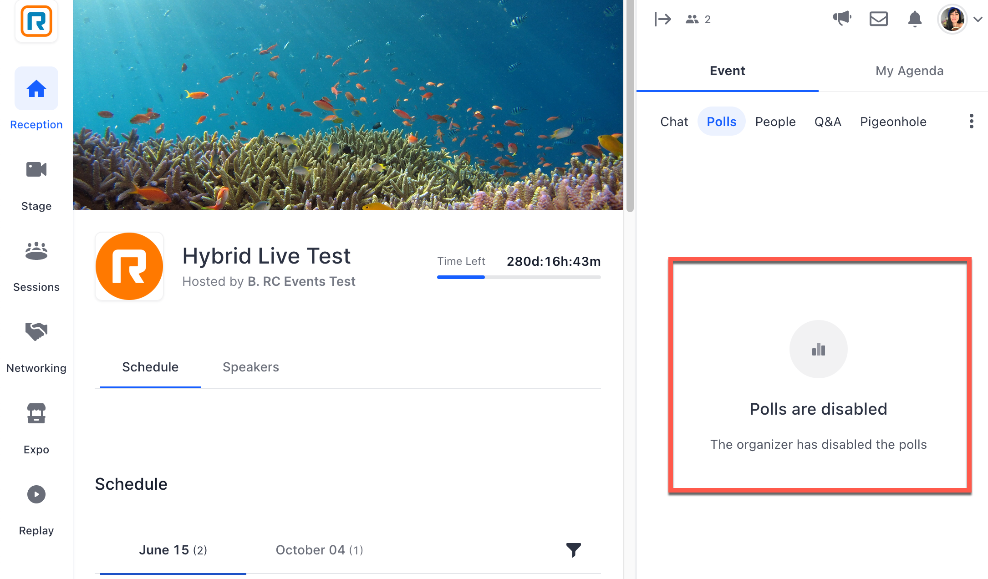This screenshot has width=988, height=579.
Task: Click the Hybrid Live Test event logo
Action: coord(129,266)
